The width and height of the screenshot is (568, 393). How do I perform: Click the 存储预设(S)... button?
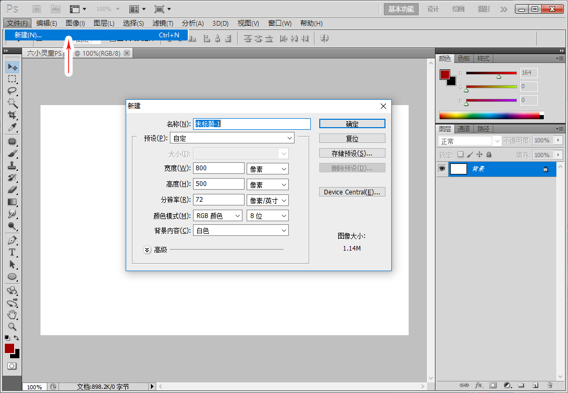(x=352, y=153)
